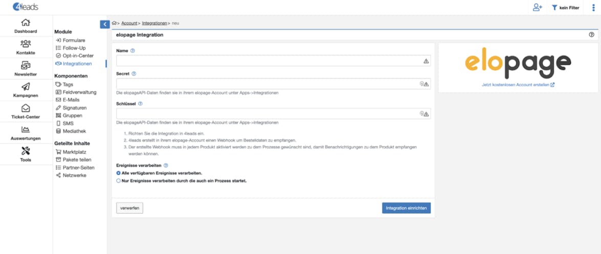Image resolution: width=601 pixels, height=254 pixels.
Task: Click the verwerfen button
Action: point(129,208)
